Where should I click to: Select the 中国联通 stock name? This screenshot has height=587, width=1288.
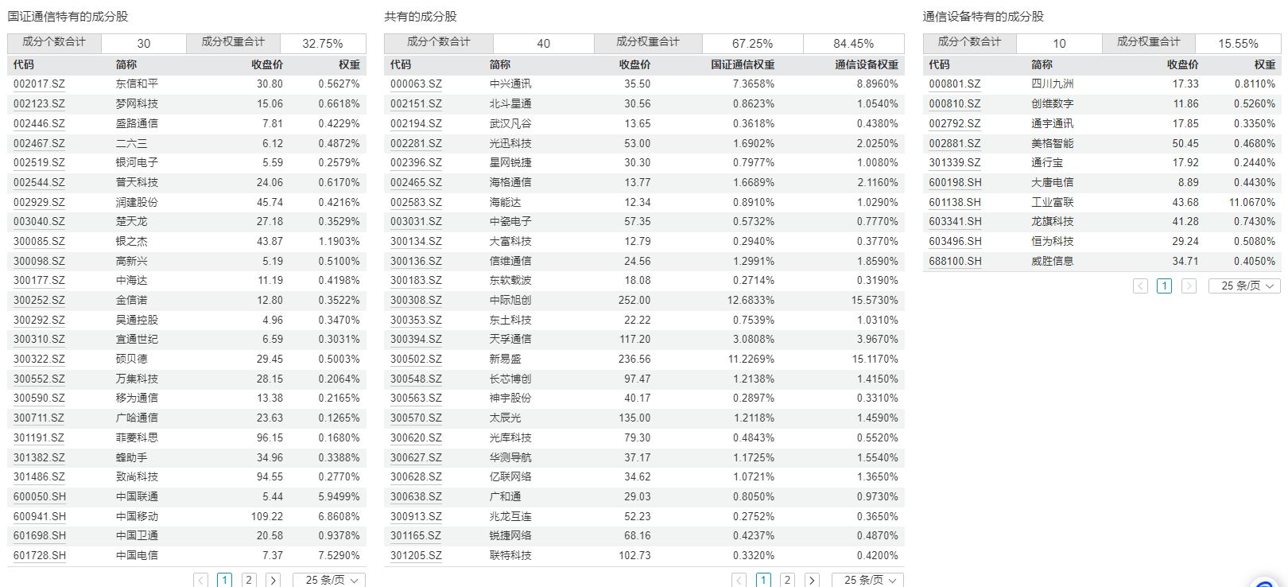click(137, 496)
